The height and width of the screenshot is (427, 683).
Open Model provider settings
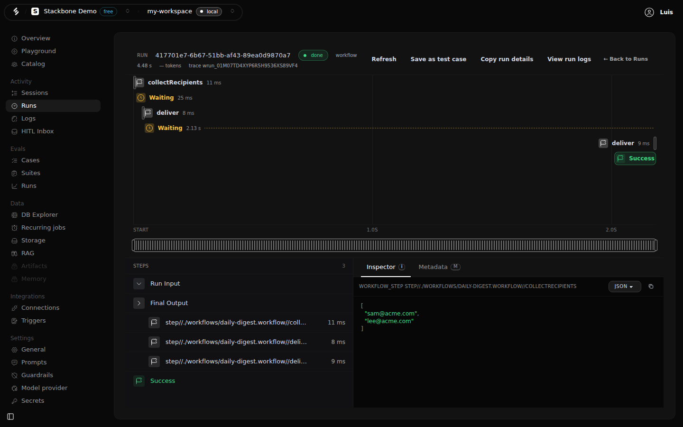click(53, 388)
